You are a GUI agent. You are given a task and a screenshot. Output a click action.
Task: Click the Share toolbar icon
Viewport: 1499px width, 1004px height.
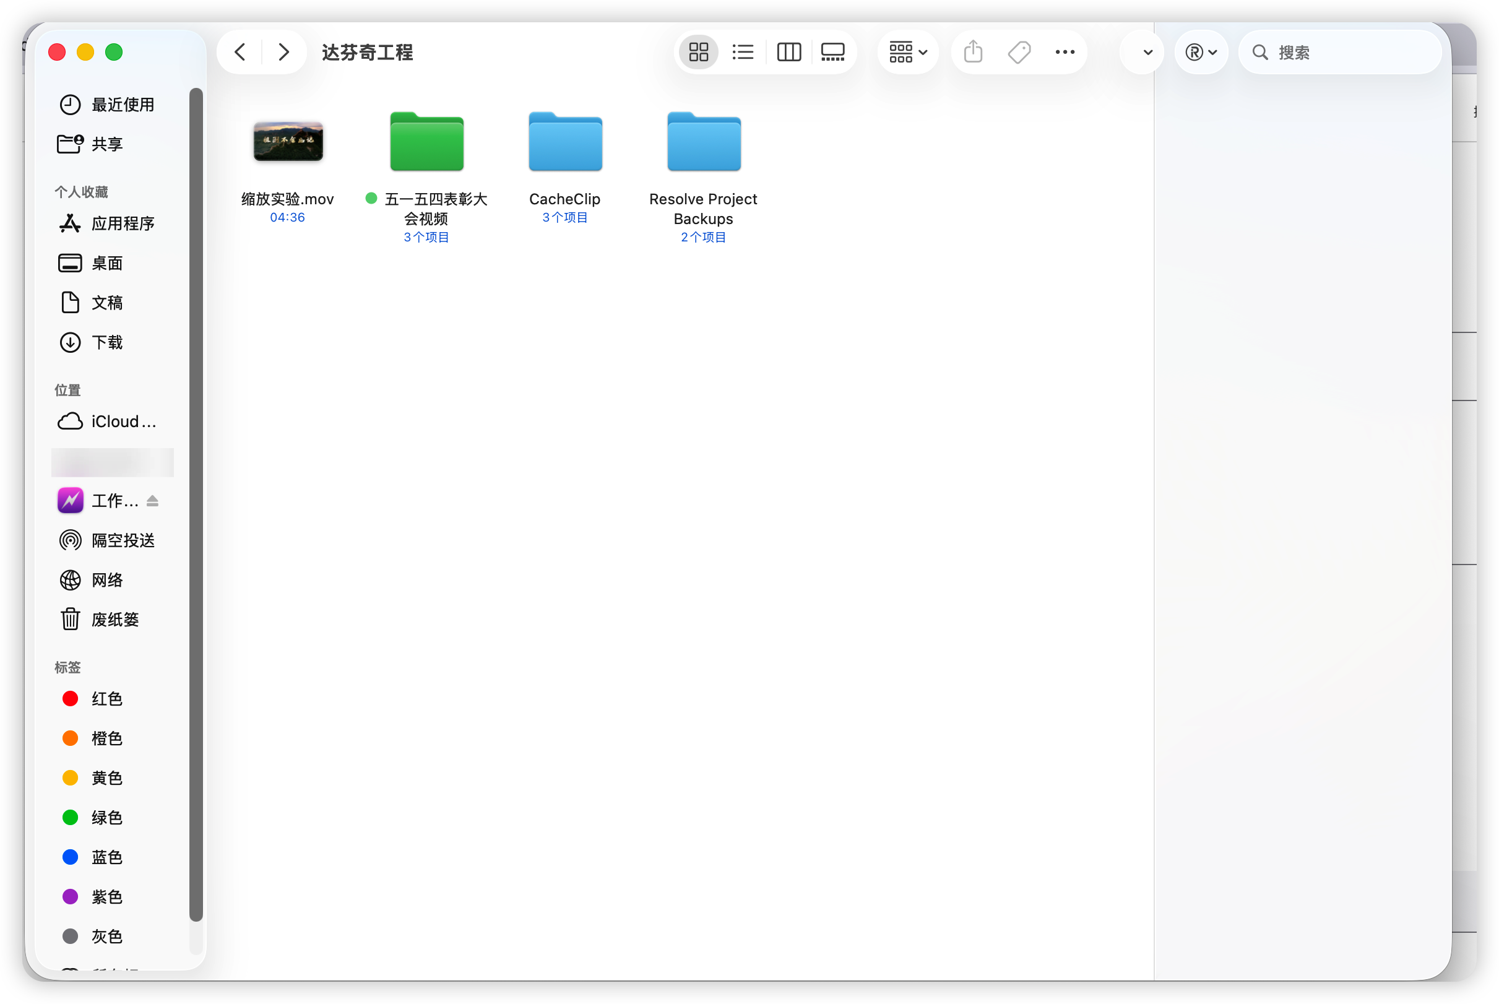pyautogui.click(x=973, y=52)
